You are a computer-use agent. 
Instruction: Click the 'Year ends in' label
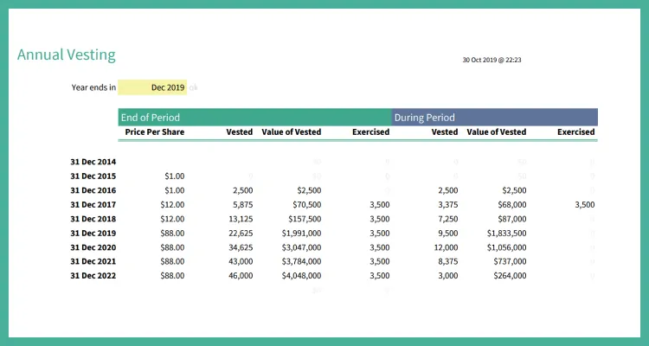coord(93,87)
